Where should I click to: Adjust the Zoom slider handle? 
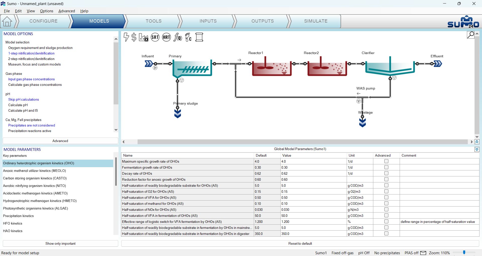coord(464,253)
